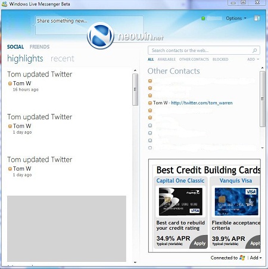Viewport: 268px width, 269px height.
Task: Click the green online status icon
Action: [x=203, y=18]
